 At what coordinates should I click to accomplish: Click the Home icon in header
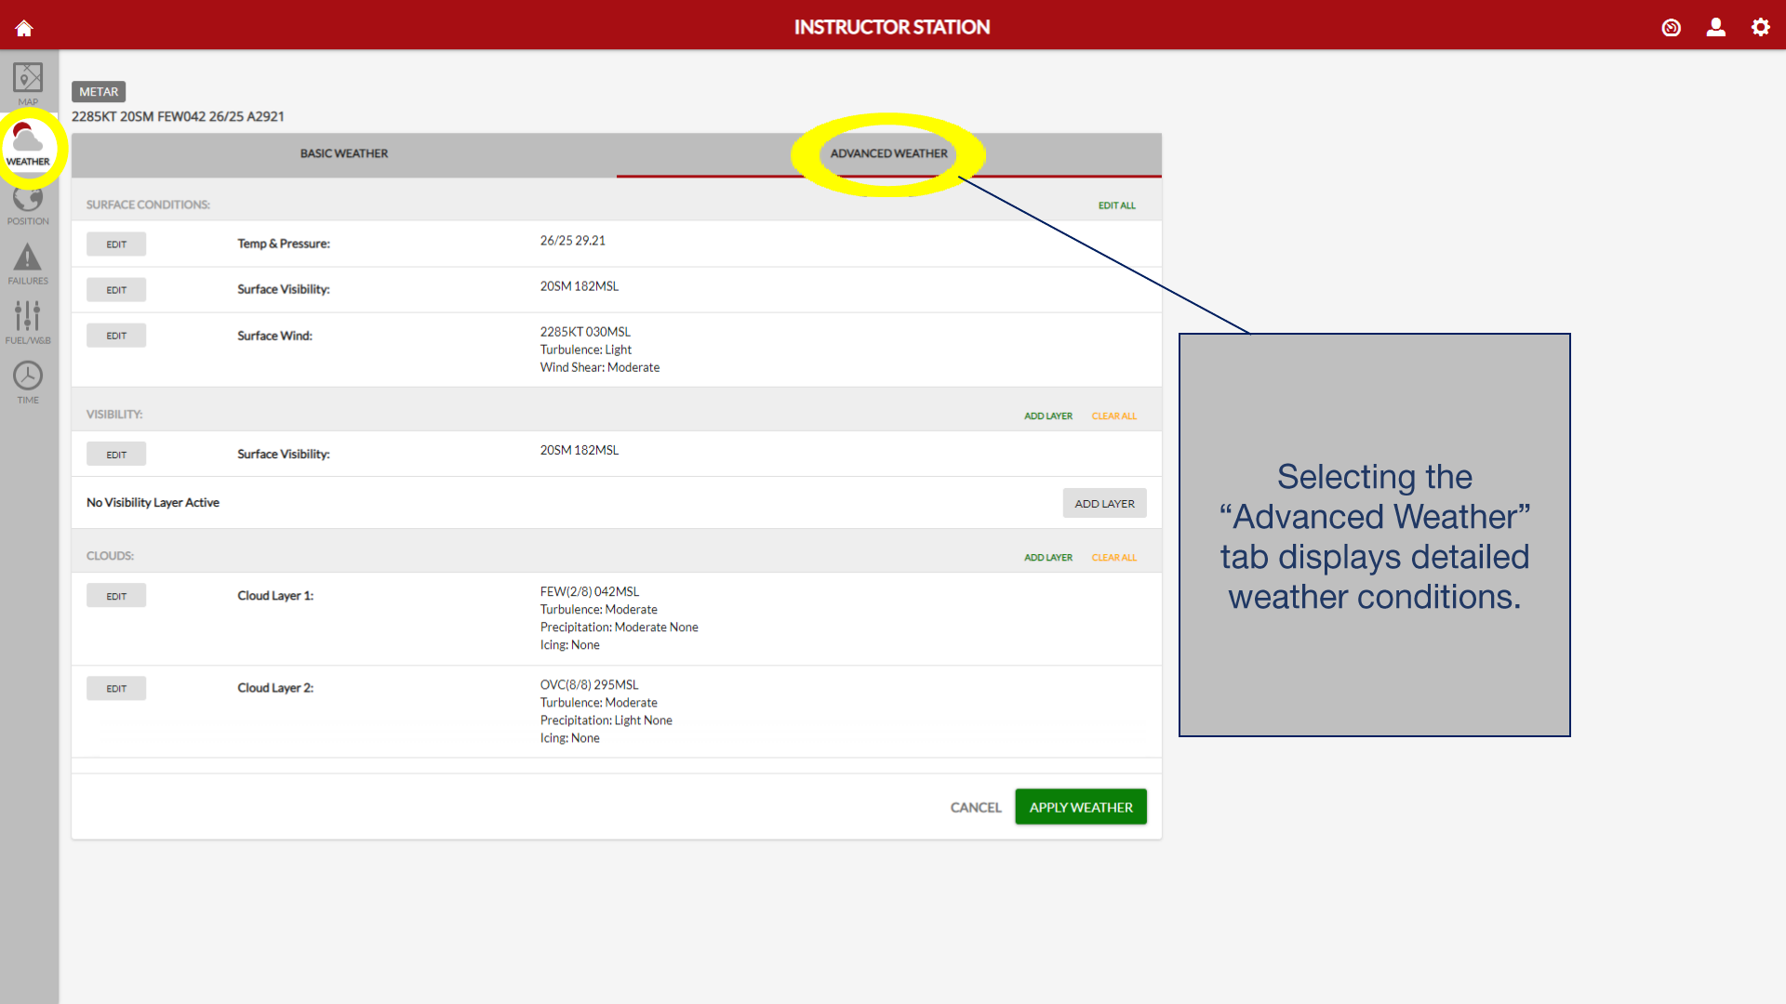tap(24, 28)
